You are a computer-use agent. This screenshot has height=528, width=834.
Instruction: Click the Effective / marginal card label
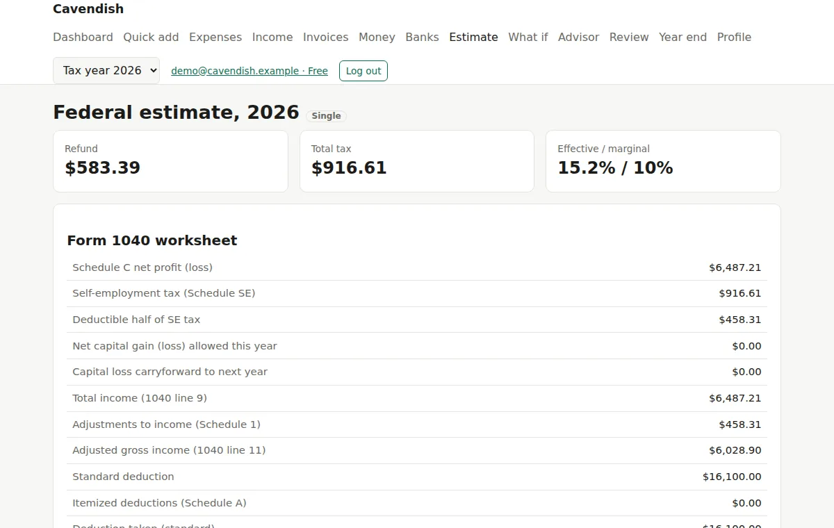(603, 149)
